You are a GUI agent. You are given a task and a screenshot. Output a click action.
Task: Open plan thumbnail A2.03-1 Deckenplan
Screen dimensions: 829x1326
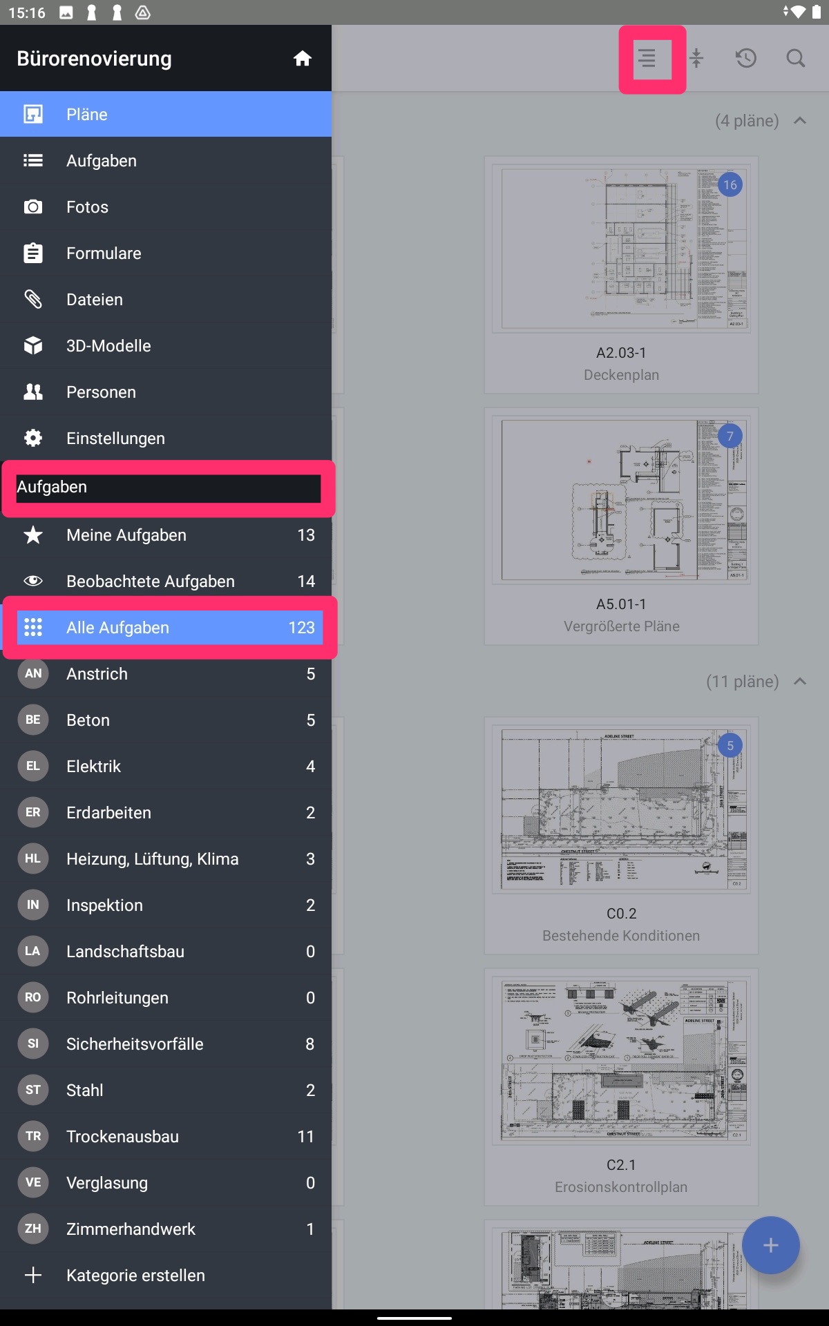tap(621, 275)
